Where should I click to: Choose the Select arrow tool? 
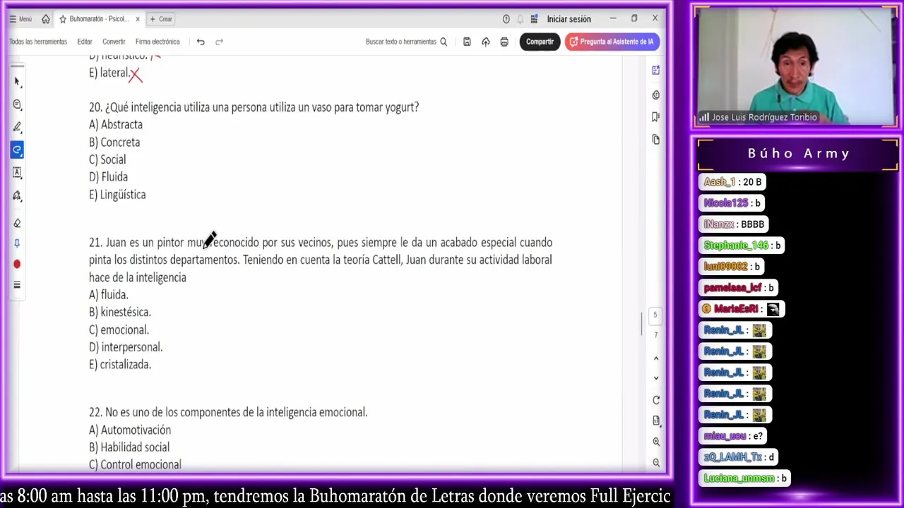[17, 82]
